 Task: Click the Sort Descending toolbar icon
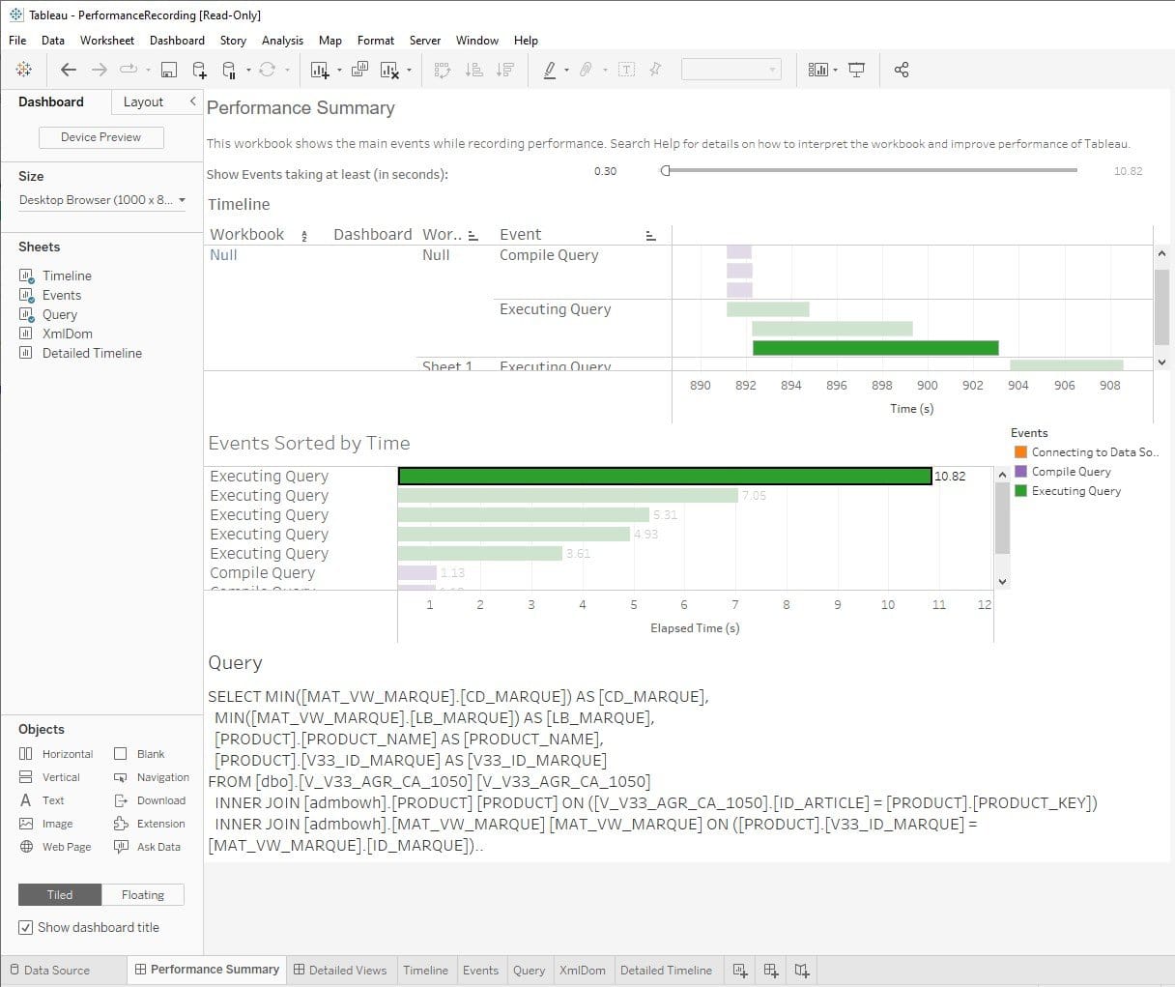[x=504, y=70]
